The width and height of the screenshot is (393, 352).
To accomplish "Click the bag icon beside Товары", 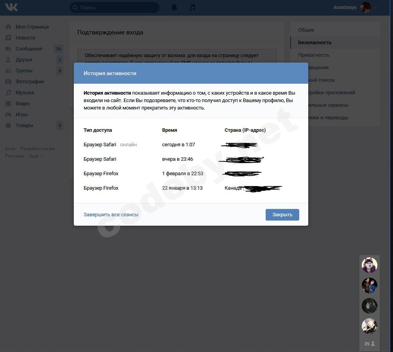I will [8, 125].
